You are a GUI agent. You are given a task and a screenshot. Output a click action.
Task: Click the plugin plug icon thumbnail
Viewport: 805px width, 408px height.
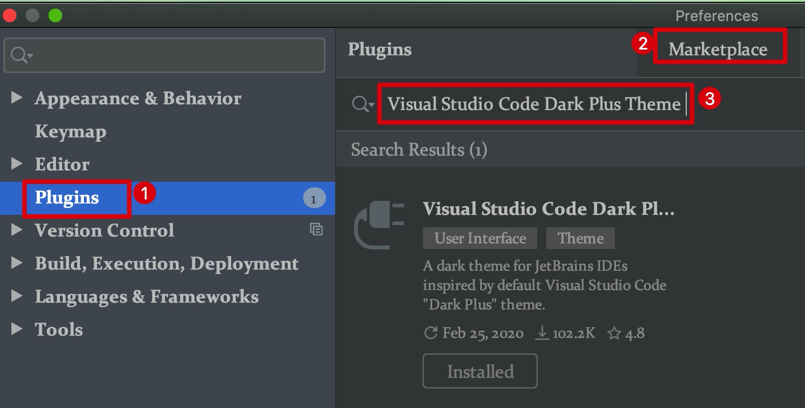(379, 226)
